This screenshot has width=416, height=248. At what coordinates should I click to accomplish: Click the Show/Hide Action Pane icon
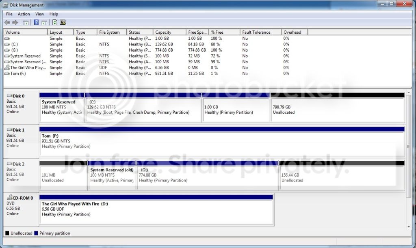tap(44, 23)
